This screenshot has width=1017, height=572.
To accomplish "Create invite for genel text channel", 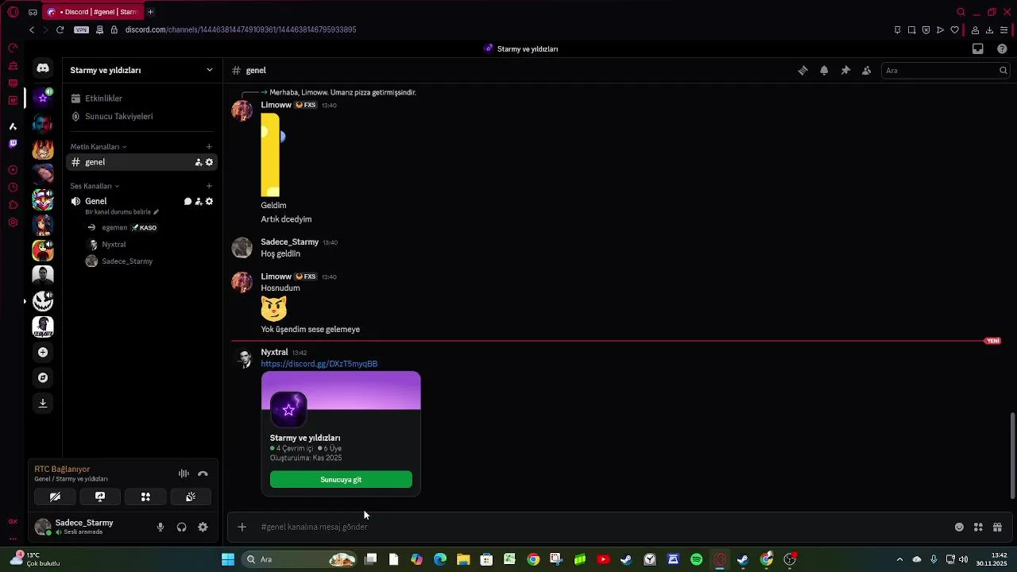I will (x=199, y=162).
